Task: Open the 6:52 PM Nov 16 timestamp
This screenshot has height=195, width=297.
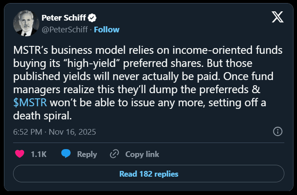Action: [55, 132]
